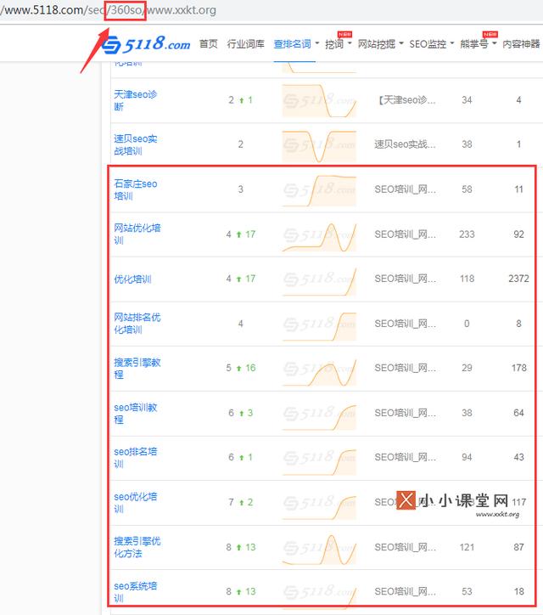
Task: Click trend chart for 网站优化培训
Action: [319, 236]
